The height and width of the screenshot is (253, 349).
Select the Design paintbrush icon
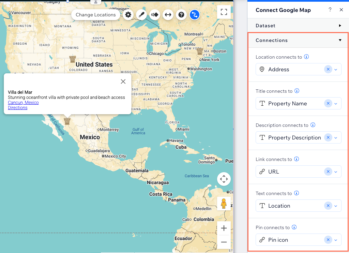pos(141,15)
